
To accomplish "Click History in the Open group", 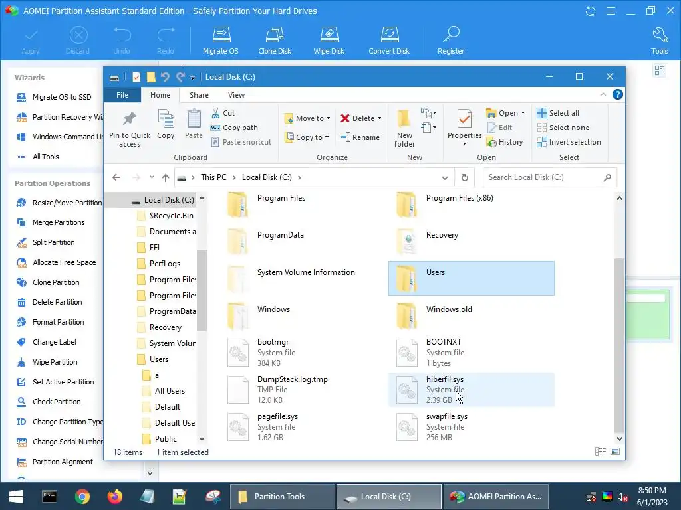I will (x=505, y=142).
